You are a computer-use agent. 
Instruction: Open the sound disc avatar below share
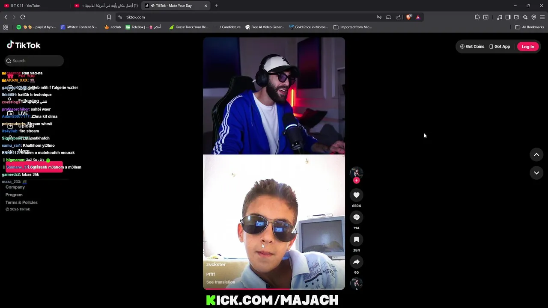[356, 283]
